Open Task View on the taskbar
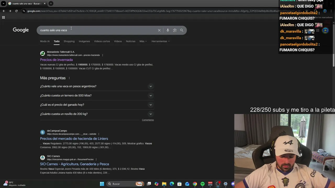The width and height of the screenshot is (335, 188). point(149,184)
